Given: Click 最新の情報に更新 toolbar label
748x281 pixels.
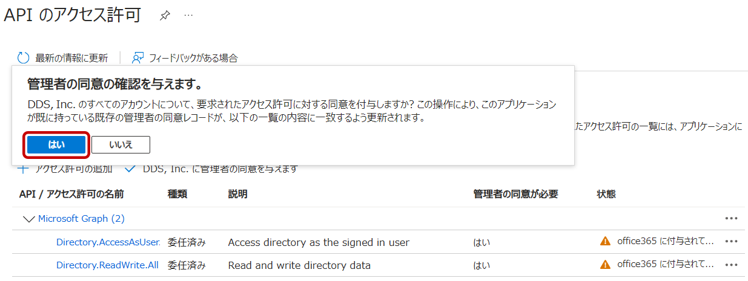Looking at the screenshot, I should 71,58.
